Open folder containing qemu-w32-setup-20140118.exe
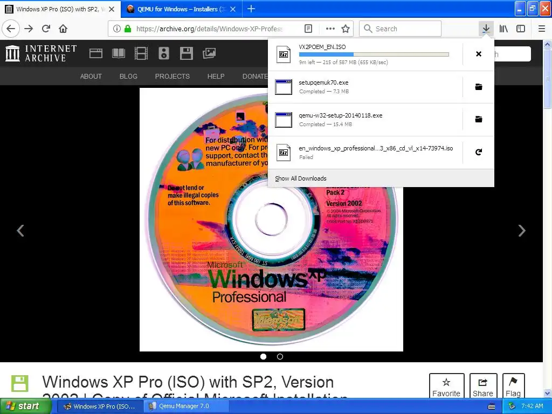This screenshot has width=552, height=414. 479,119
